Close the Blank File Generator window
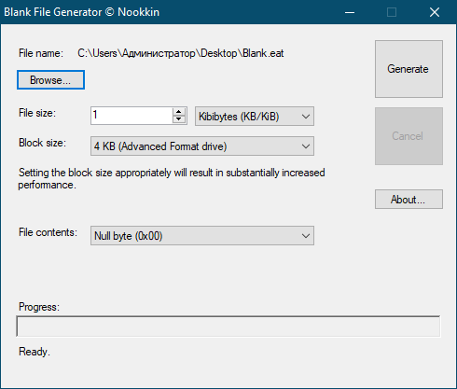Viewport: 457px width, 389px height. [435, 12]
